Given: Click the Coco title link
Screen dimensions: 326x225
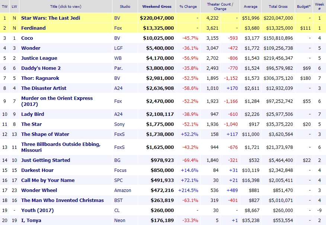Looking at the screenshot, I should coord(27,38).
